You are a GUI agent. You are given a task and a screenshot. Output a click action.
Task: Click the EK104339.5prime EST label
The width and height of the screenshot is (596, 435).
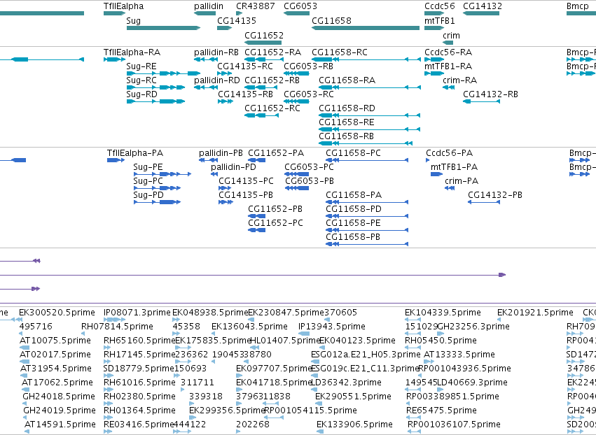click(x=443, y=313)
